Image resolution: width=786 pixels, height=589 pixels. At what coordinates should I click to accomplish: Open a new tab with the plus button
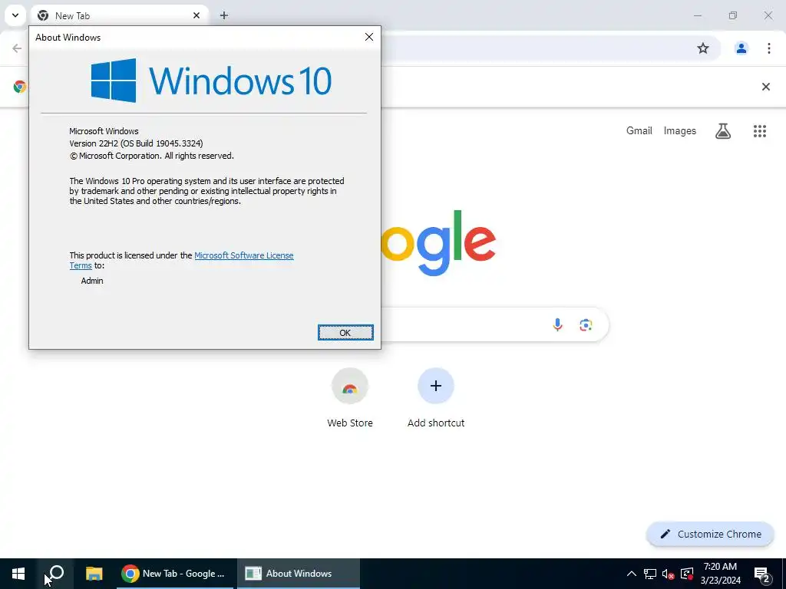click(224, 15)
